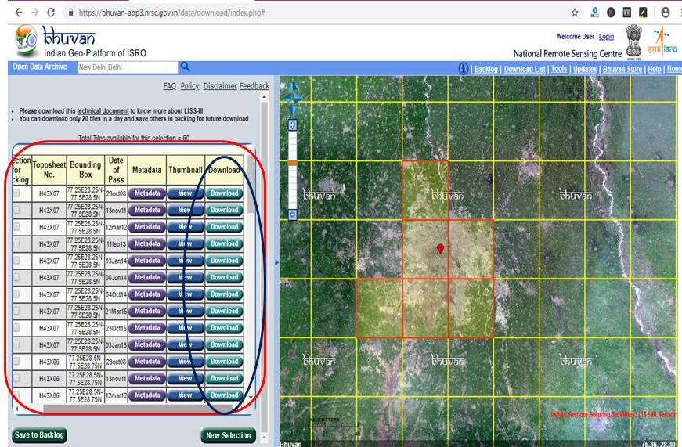Click the location search input field
This screenshot has height=447, width=682.
point(128,67)
